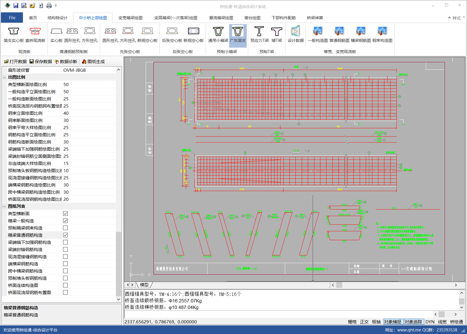
Task: Collapse the 出图比例 property group
Action: 4,77
